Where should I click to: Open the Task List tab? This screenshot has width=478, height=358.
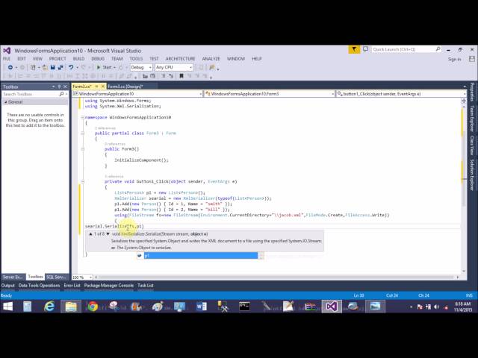pos(146,286)
